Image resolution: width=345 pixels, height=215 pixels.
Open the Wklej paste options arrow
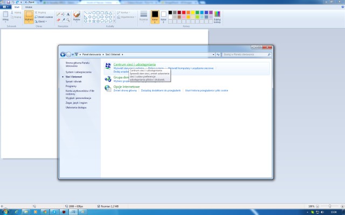(5, 21)
